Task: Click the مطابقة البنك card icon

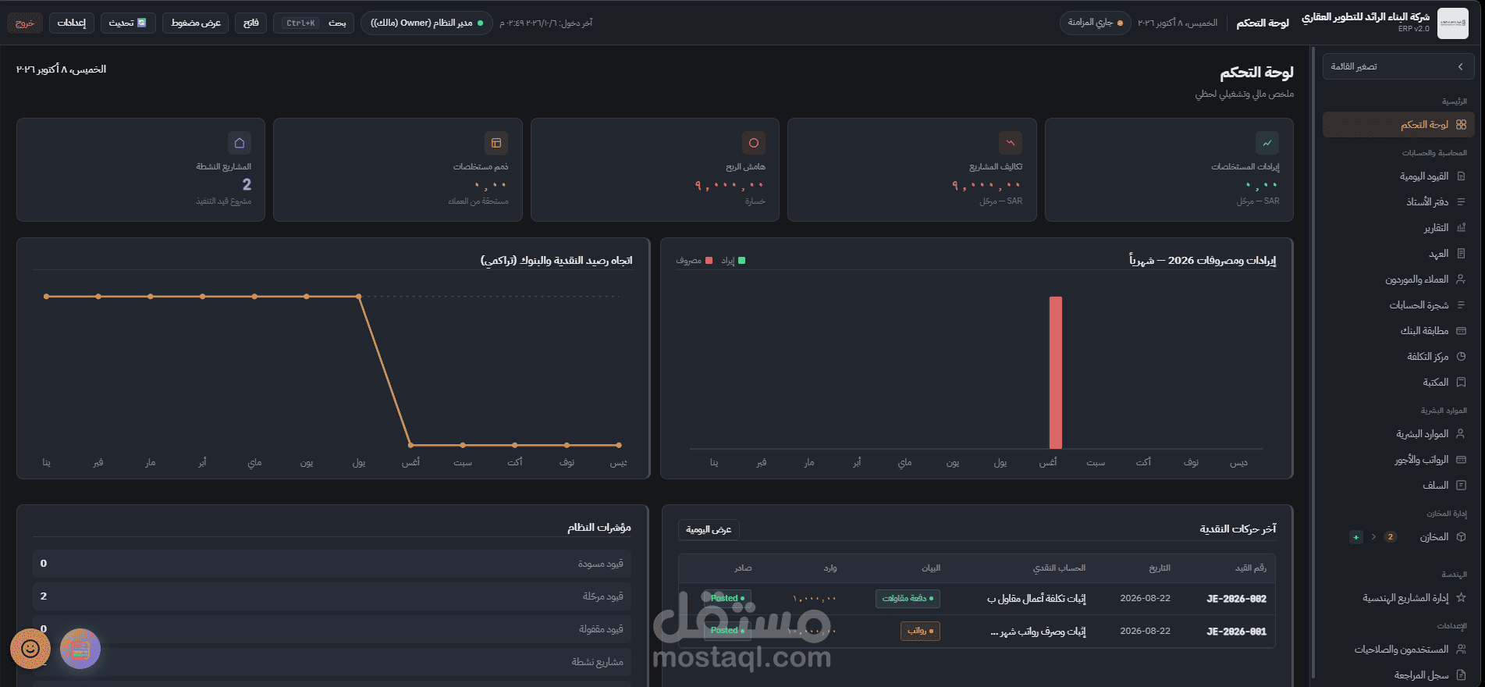Action: (1461, 331)
